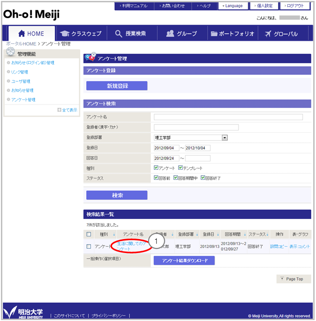Click the 回答日 start date 2012/09/24 field
The height and width of the screenshot is (321, 316).
click(167, 158)
